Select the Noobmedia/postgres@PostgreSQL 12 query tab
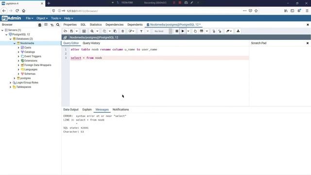Viewport: 311px width, 175px height. click(174, 25)
